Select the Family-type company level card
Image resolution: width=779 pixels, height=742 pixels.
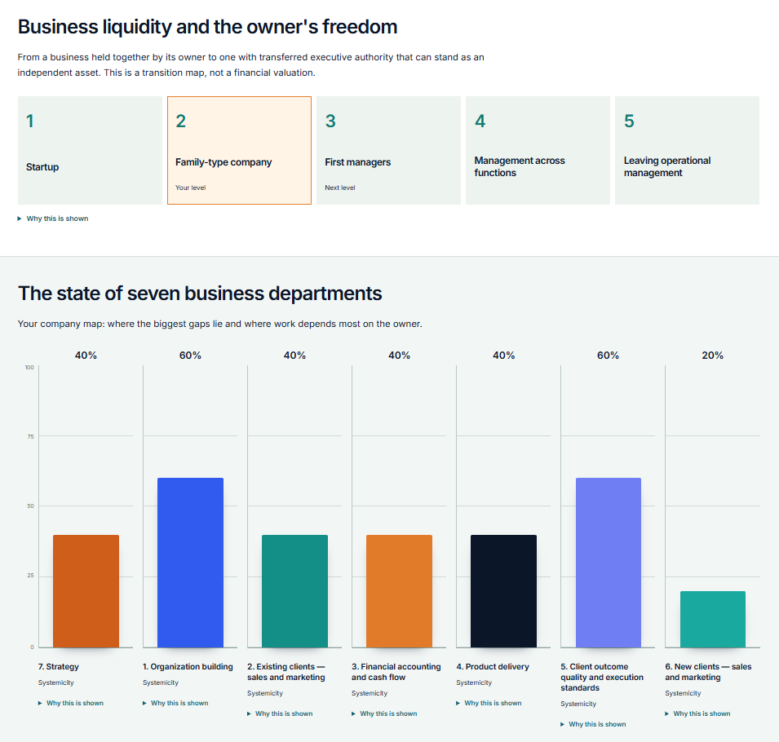(x=240, y=151)
